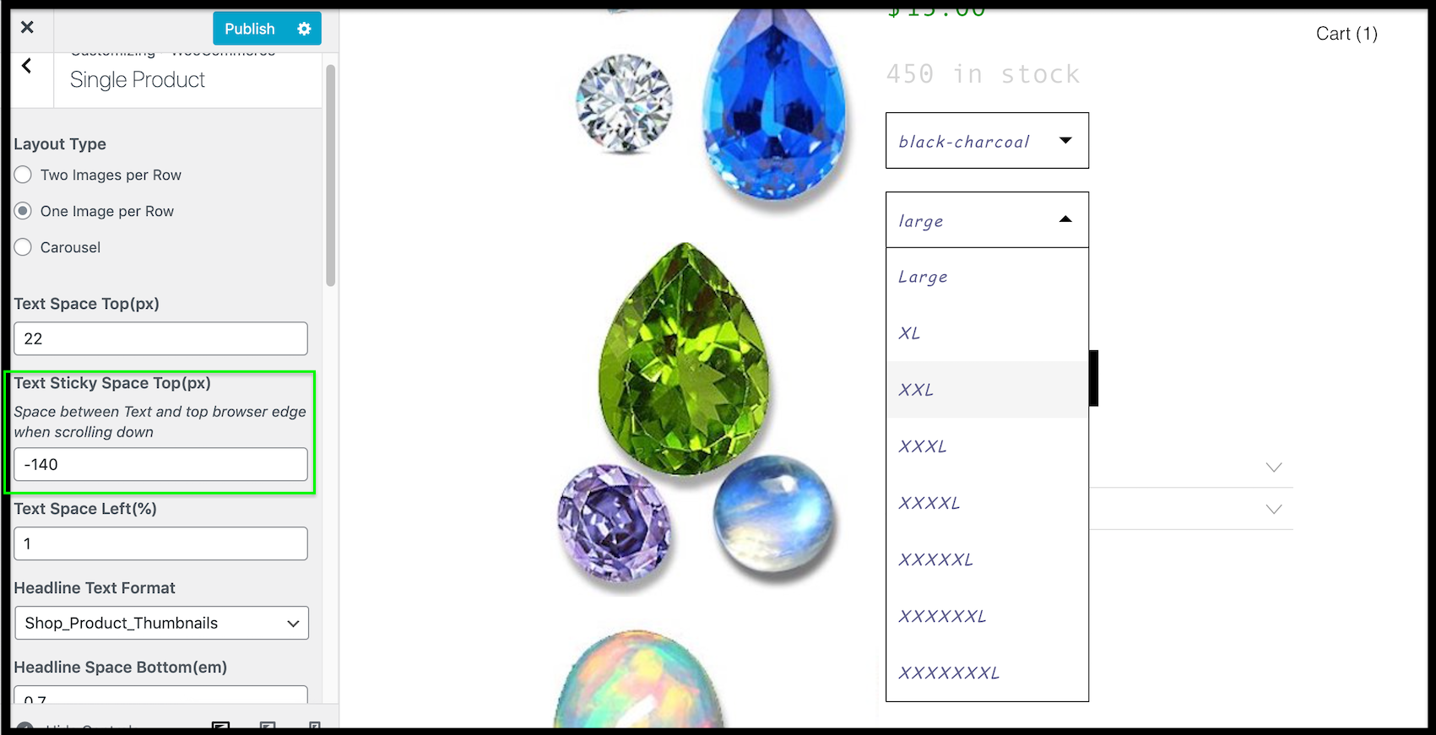Select the Carousel layout option
The image size is (1436, 735).
(x=23, y=247)
